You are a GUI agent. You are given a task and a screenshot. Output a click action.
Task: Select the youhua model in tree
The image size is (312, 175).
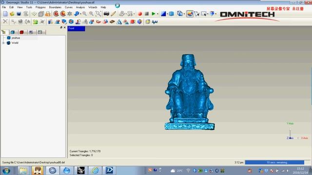[x=16, y=38]
